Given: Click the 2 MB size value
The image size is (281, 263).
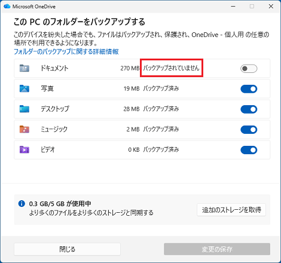Looking at the screenshot, I should (133, 129).
